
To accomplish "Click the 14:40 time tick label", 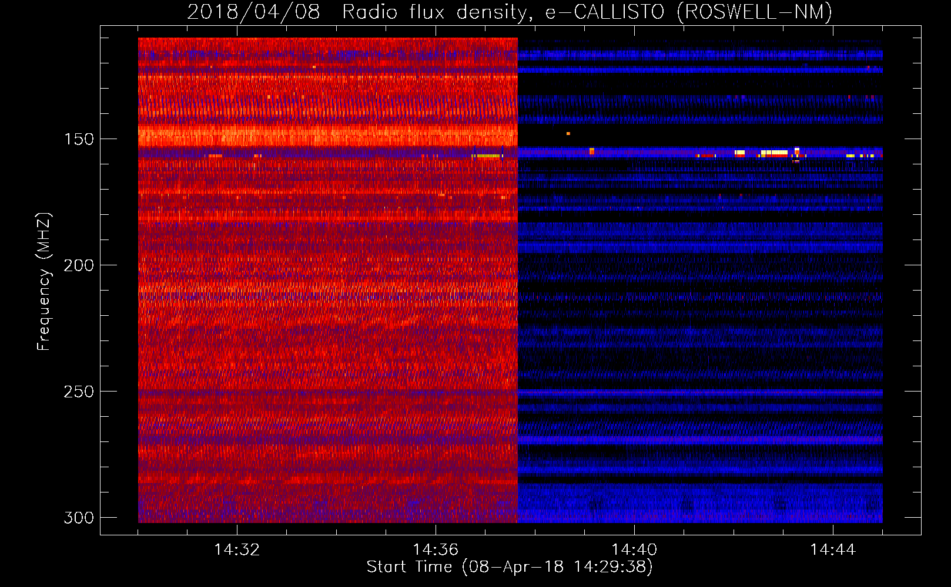I will coord(634,549).
